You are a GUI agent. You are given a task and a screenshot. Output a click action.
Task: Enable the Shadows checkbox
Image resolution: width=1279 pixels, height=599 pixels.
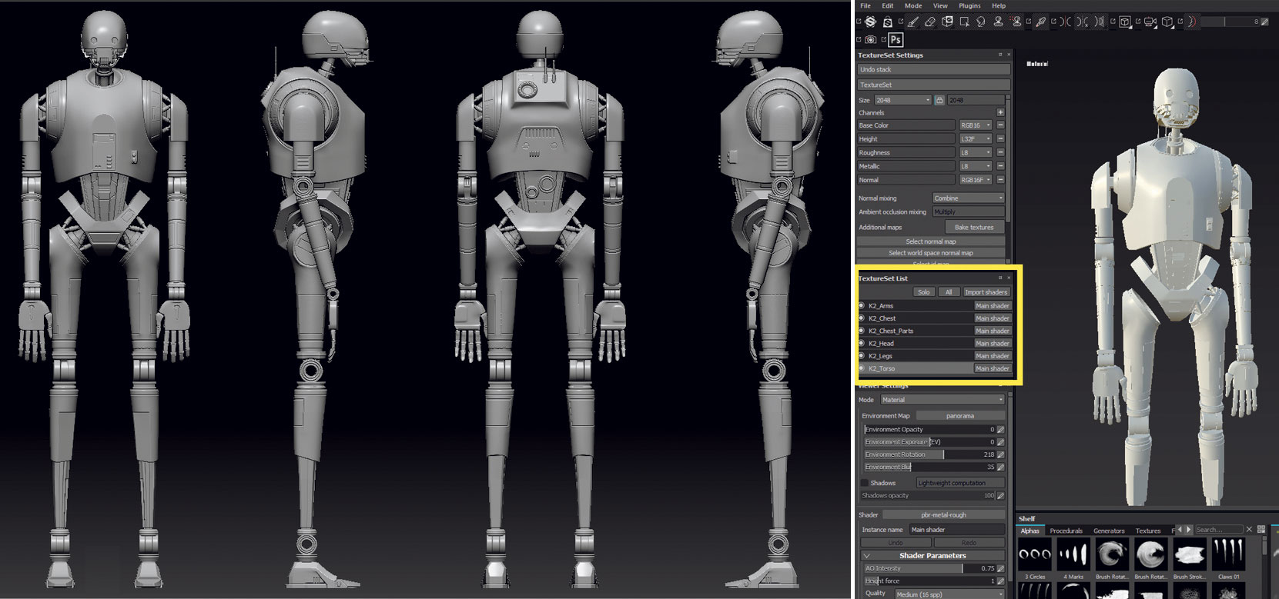click(864, 483)
